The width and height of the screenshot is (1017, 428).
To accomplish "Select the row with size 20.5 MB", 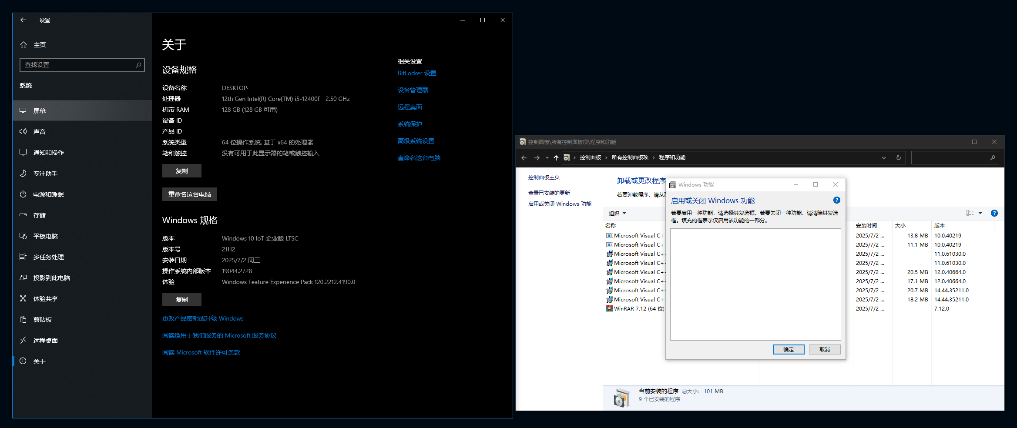I will click(x=800, y=272).
